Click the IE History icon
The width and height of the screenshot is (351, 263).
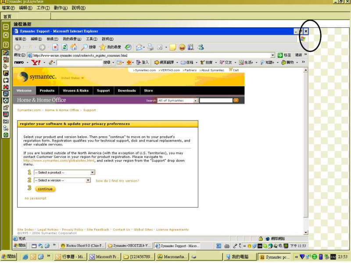coord(128,47)
